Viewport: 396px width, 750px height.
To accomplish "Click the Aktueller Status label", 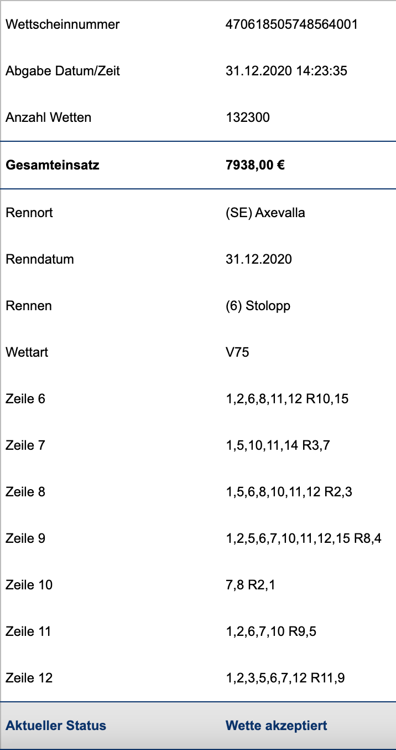I will click(x=56, y=726).
